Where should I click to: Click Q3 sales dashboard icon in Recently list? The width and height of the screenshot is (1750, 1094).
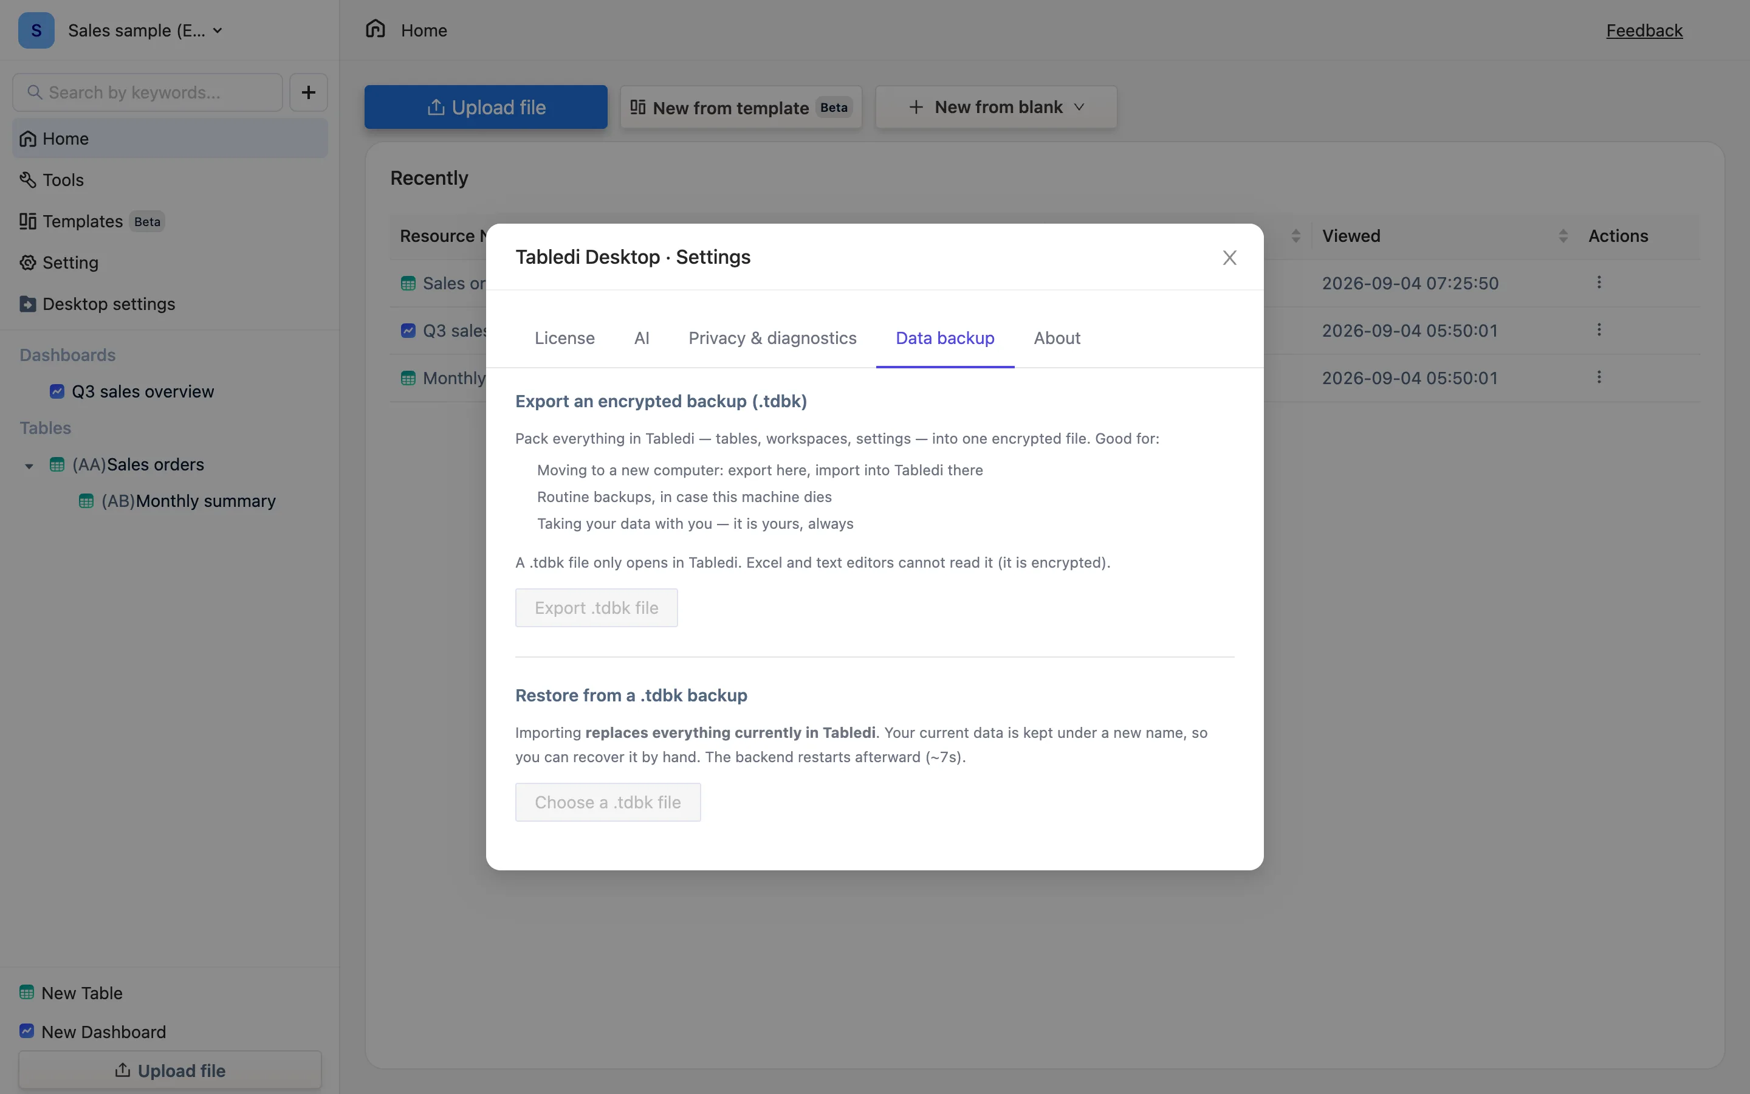[408, 331]
